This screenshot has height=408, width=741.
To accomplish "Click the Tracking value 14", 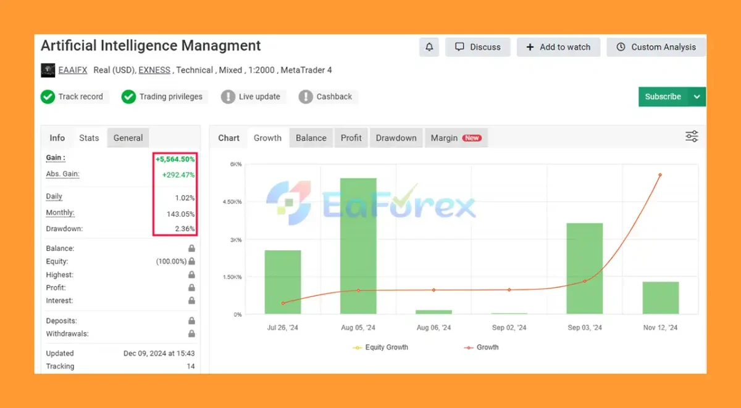I will point(191,367).
